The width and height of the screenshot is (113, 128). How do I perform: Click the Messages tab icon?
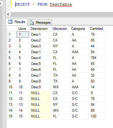click(31, 22)
